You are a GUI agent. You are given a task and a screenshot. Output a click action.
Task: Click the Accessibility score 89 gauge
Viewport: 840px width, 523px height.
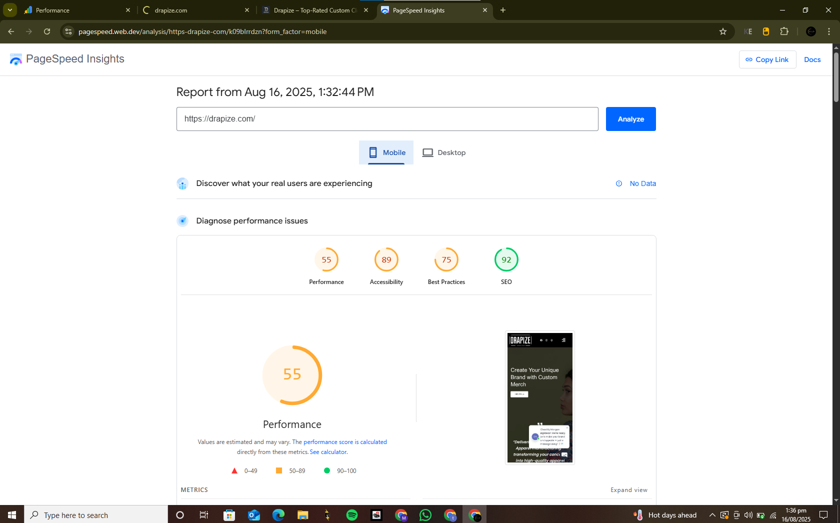tap(386, 260)
